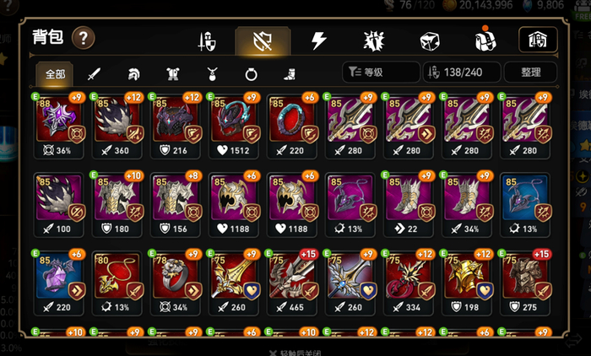Select the lightning bolt category icon

click(318, 40)
